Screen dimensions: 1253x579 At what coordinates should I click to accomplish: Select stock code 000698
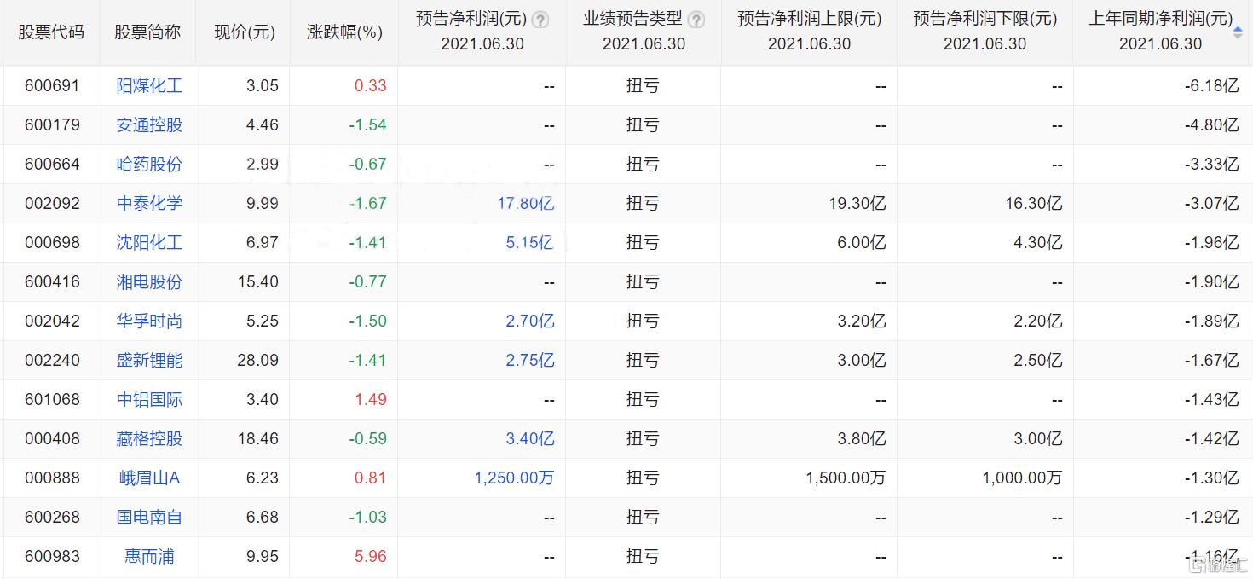tap(52, 242)
